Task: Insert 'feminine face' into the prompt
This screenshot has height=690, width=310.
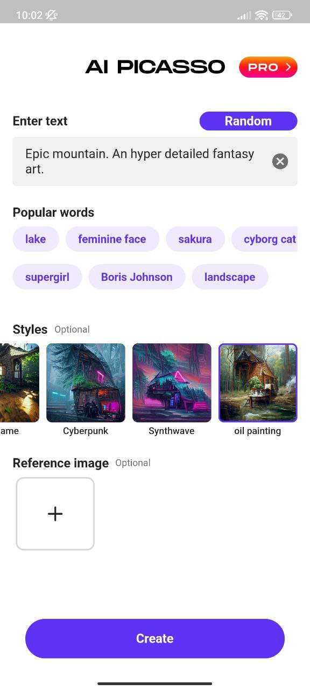Action: (x=112, y=239)
